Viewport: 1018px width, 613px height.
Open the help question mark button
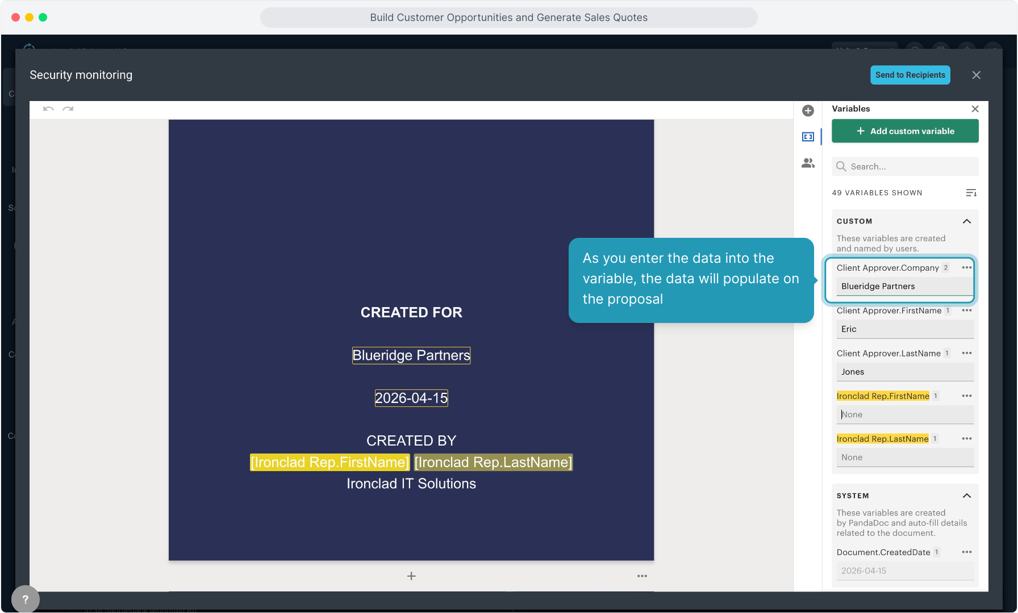click(x=25, y=599)
